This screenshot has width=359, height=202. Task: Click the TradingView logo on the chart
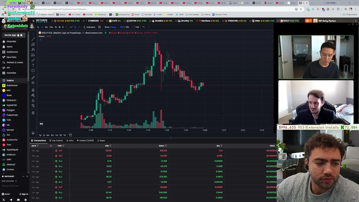(41, 124)
